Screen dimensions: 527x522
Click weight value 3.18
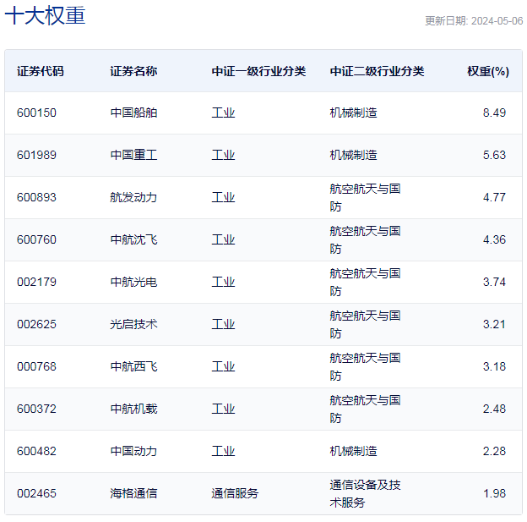[494, 366]
